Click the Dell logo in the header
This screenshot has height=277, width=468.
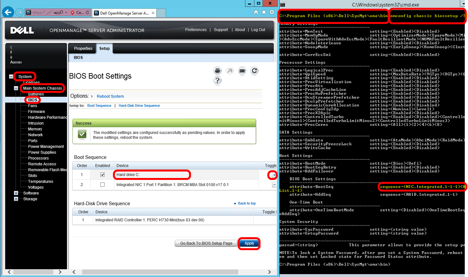click(x=21, y=30)
